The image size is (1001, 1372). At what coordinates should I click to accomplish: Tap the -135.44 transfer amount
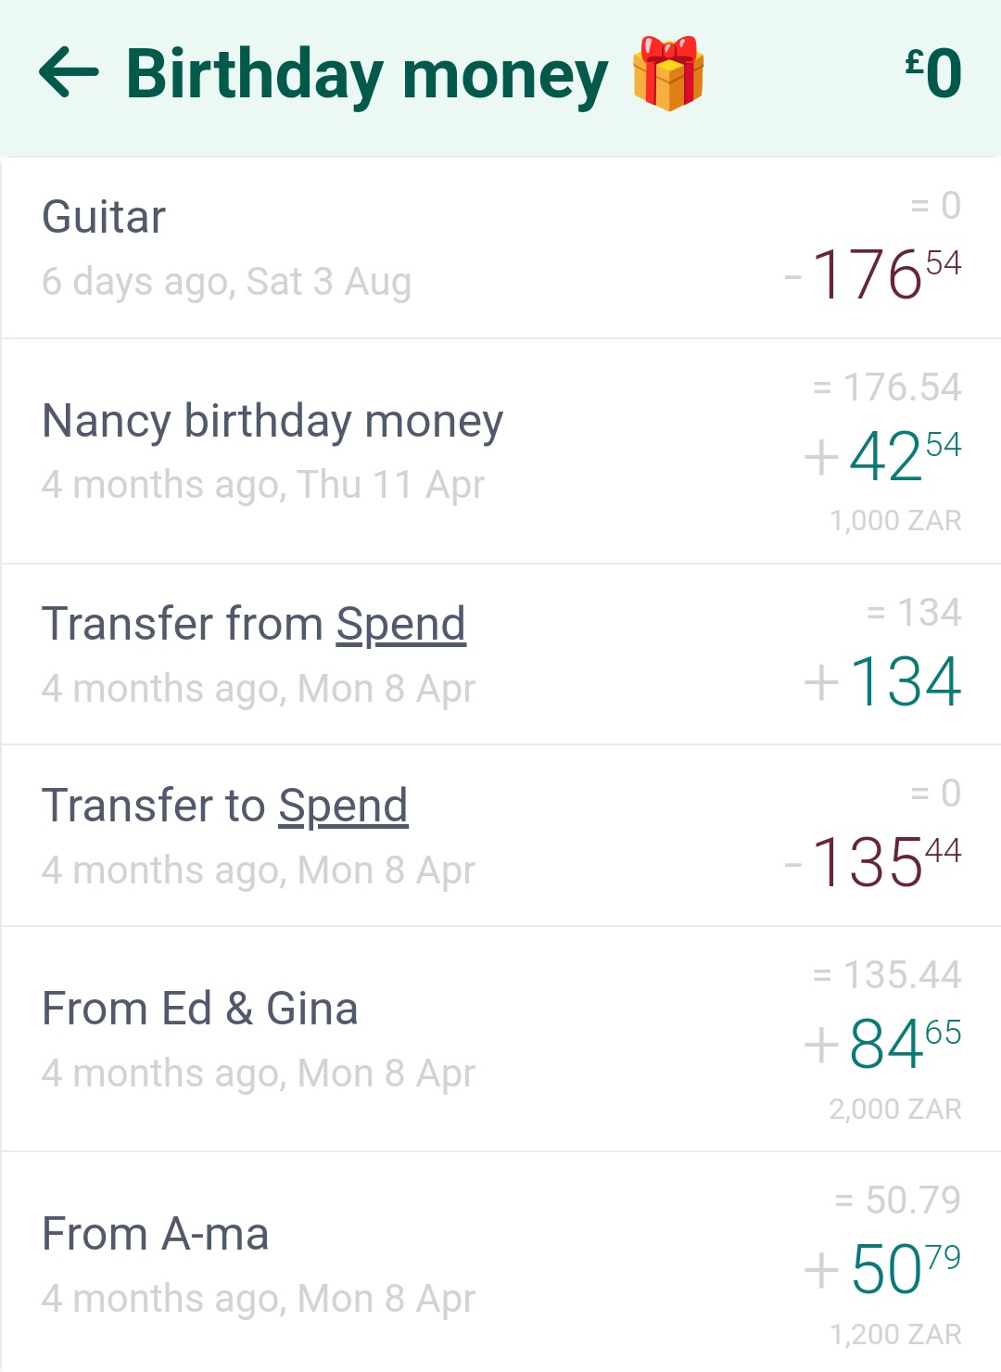pos(873,862)
